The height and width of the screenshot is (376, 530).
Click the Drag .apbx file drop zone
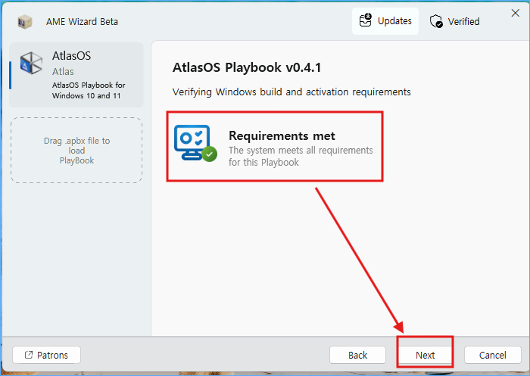tap(76, 151)
